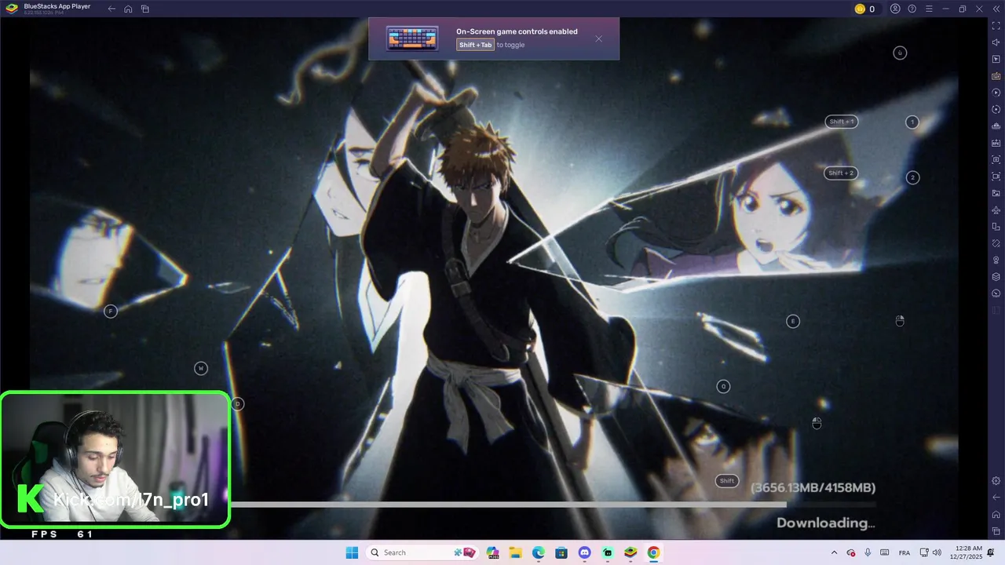Click the shake device icon in side toolbar
Image resolution: width=1005 pixels, height=565 pixels.
[996, 243]
